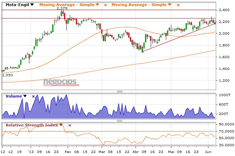Grab the divider handle between Volume and RSI
This screenshot has width=235, height=156.
(x=120, y=121)
